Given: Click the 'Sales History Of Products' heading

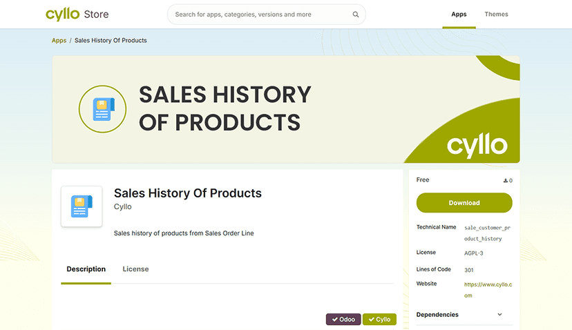Looking at the screenshot, I should (187, 193).
